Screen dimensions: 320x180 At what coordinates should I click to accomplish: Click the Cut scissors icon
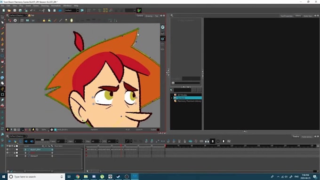(x=43, y=10)
